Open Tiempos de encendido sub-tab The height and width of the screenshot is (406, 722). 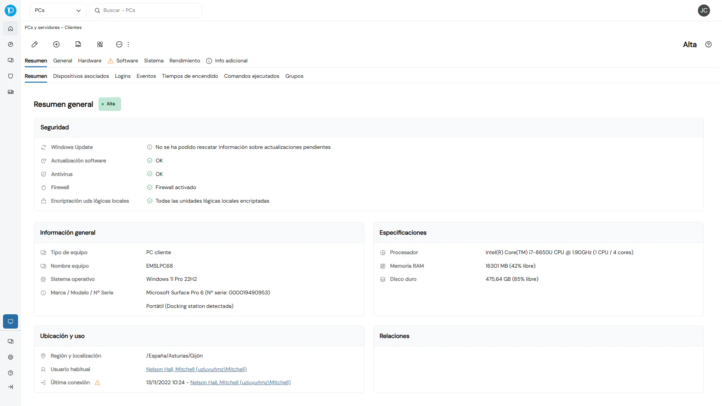coord(190,76)
